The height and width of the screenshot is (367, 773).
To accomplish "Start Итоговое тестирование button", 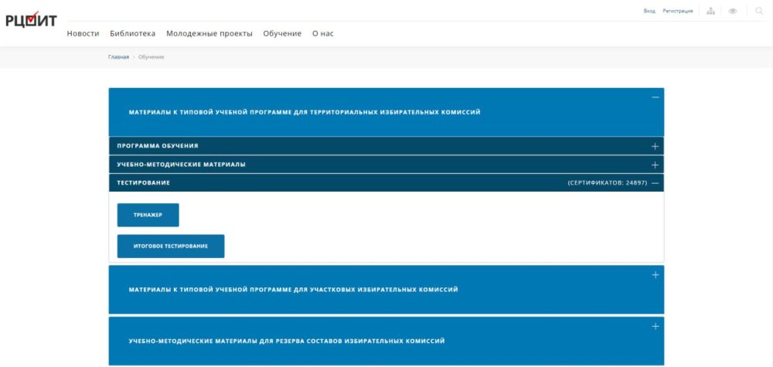I will point(171,246).
